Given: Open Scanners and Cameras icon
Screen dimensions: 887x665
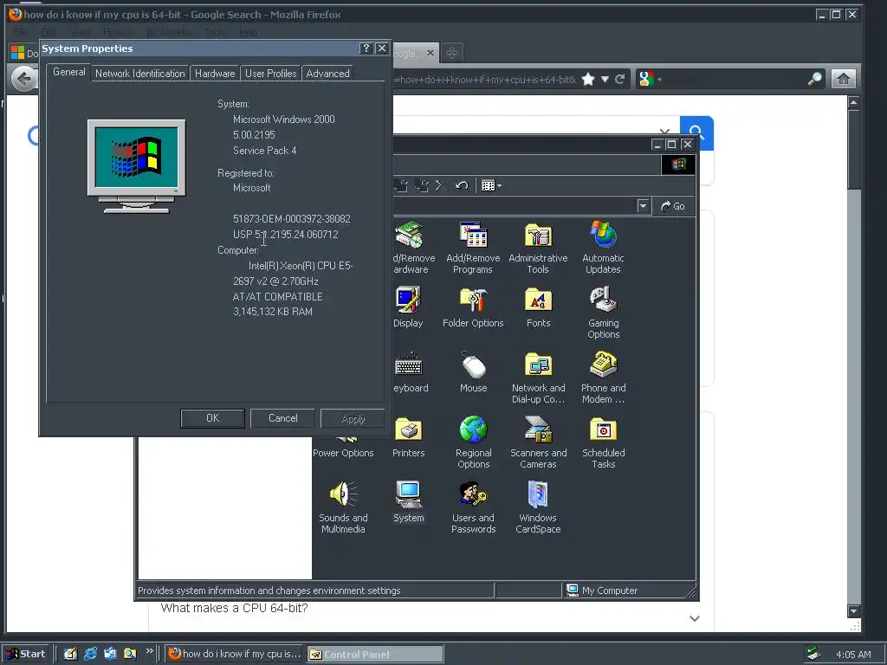Looking at the screenshot, I should point(538,442).
